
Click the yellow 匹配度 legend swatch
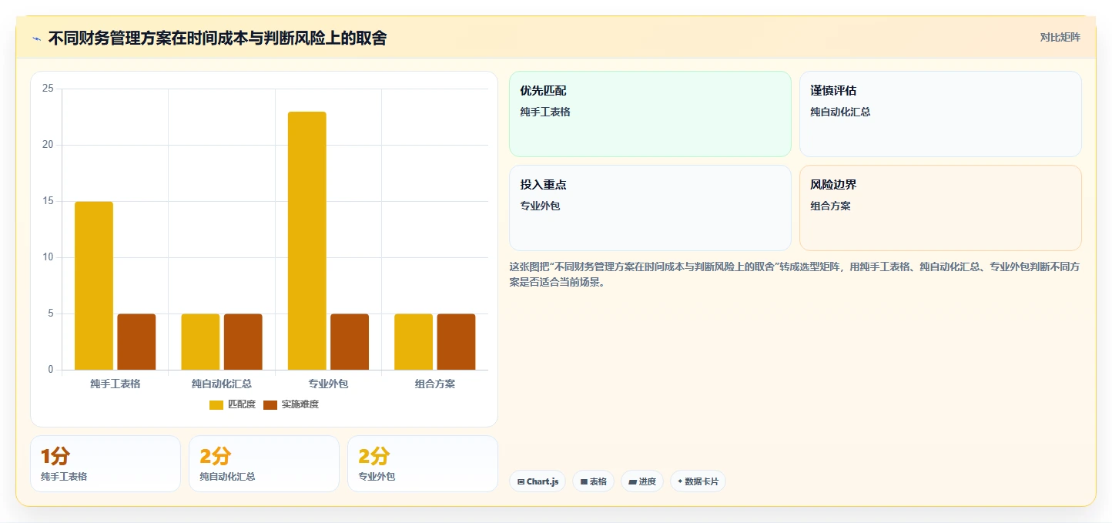[x=216, y=404]
